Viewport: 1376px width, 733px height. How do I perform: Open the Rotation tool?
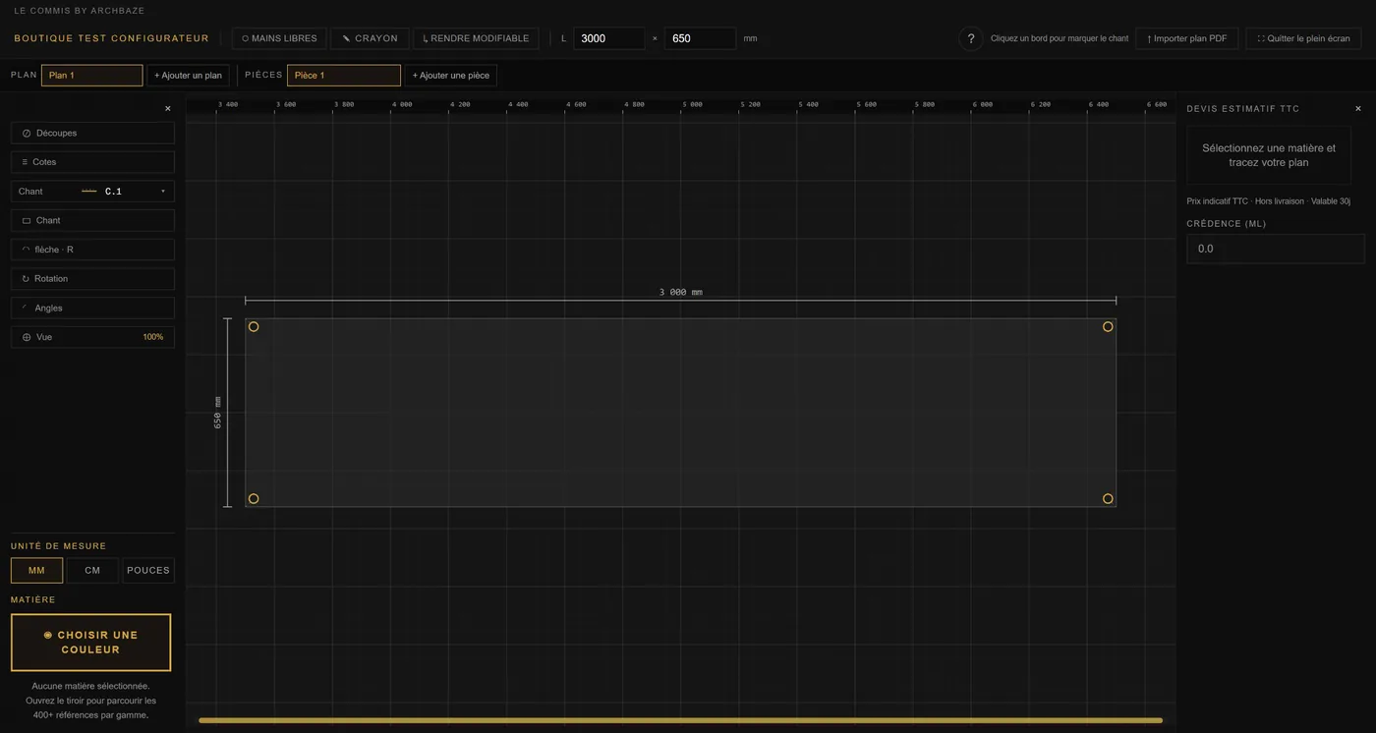click(92, 279)
